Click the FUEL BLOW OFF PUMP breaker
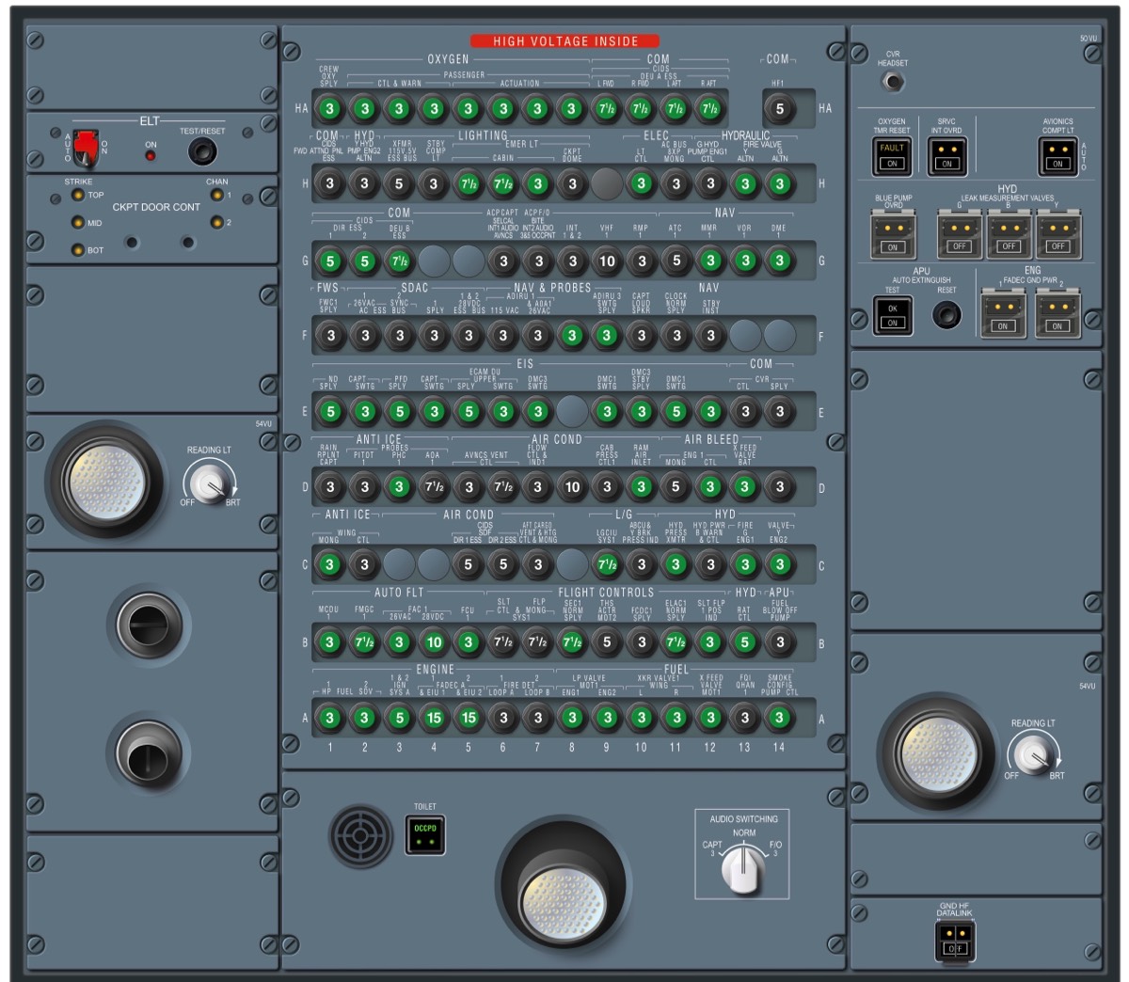This screenshot has height=982, width=1129. click(779, 642)
